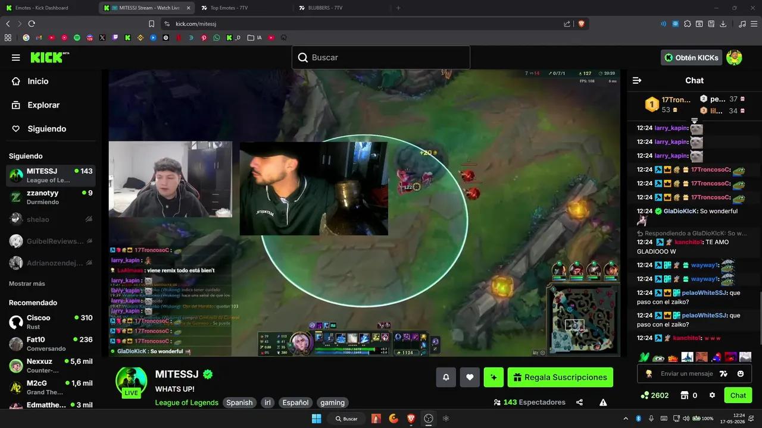Viewport: 762px width, 428px height.
Task: Toggle follow heart button for MITESSJ
Action: 470,377
